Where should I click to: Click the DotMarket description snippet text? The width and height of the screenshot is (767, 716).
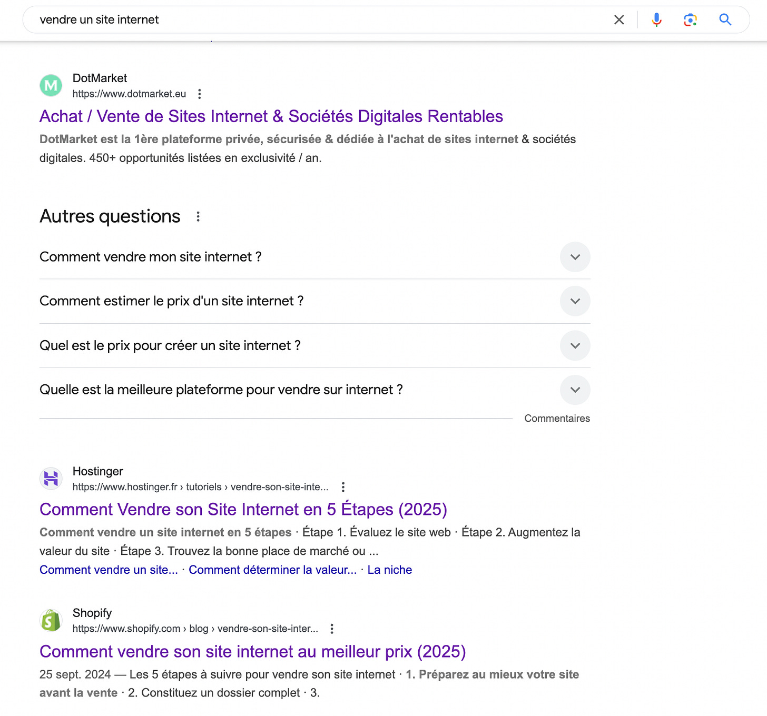click(x=308, y=148)
